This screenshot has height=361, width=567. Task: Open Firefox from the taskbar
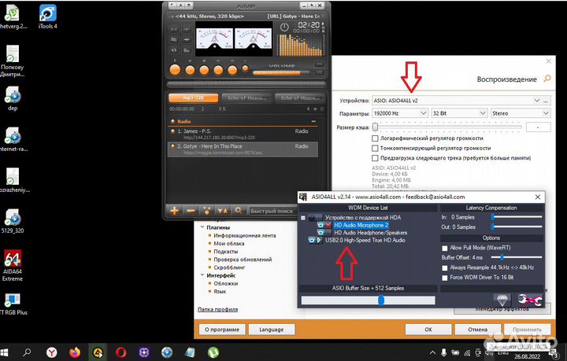click(x=75, y=352)
